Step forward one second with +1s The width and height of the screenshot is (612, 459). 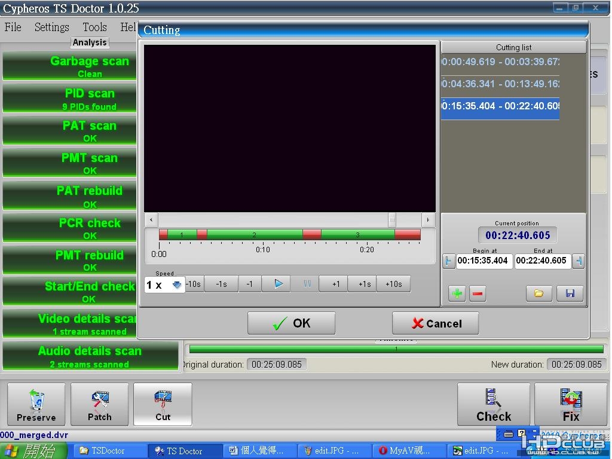point(363,284)
